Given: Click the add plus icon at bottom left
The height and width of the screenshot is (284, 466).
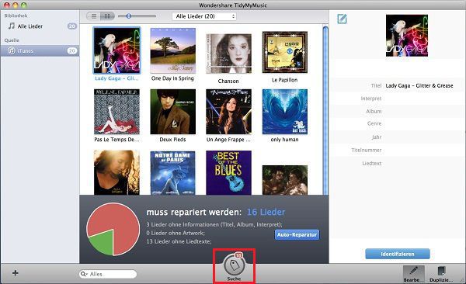Looking at the screenshot, I should coord(16,273).
